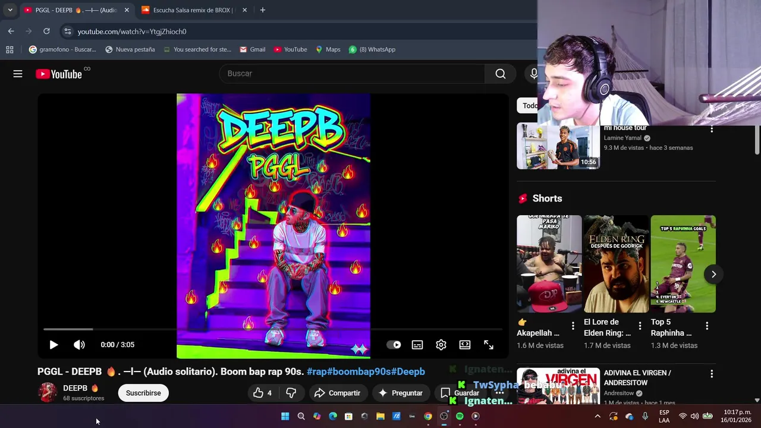Open the Gmail bookmark
Screen dimensions: 761x428
pyautogui.click(x=252, y=49)
